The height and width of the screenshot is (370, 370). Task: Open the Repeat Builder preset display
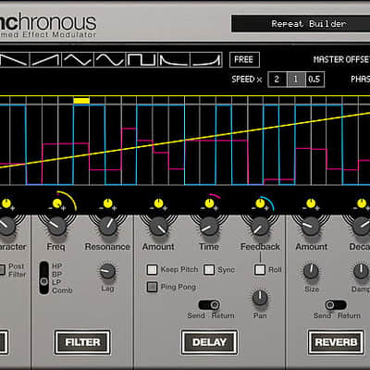tap(301, 24)
